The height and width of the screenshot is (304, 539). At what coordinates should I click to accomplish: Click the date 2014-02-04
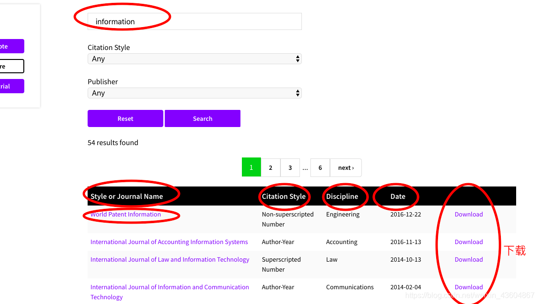[x=406, y=287]
